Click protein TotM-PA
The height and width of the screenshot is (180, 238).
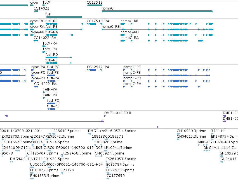[44, 92]
